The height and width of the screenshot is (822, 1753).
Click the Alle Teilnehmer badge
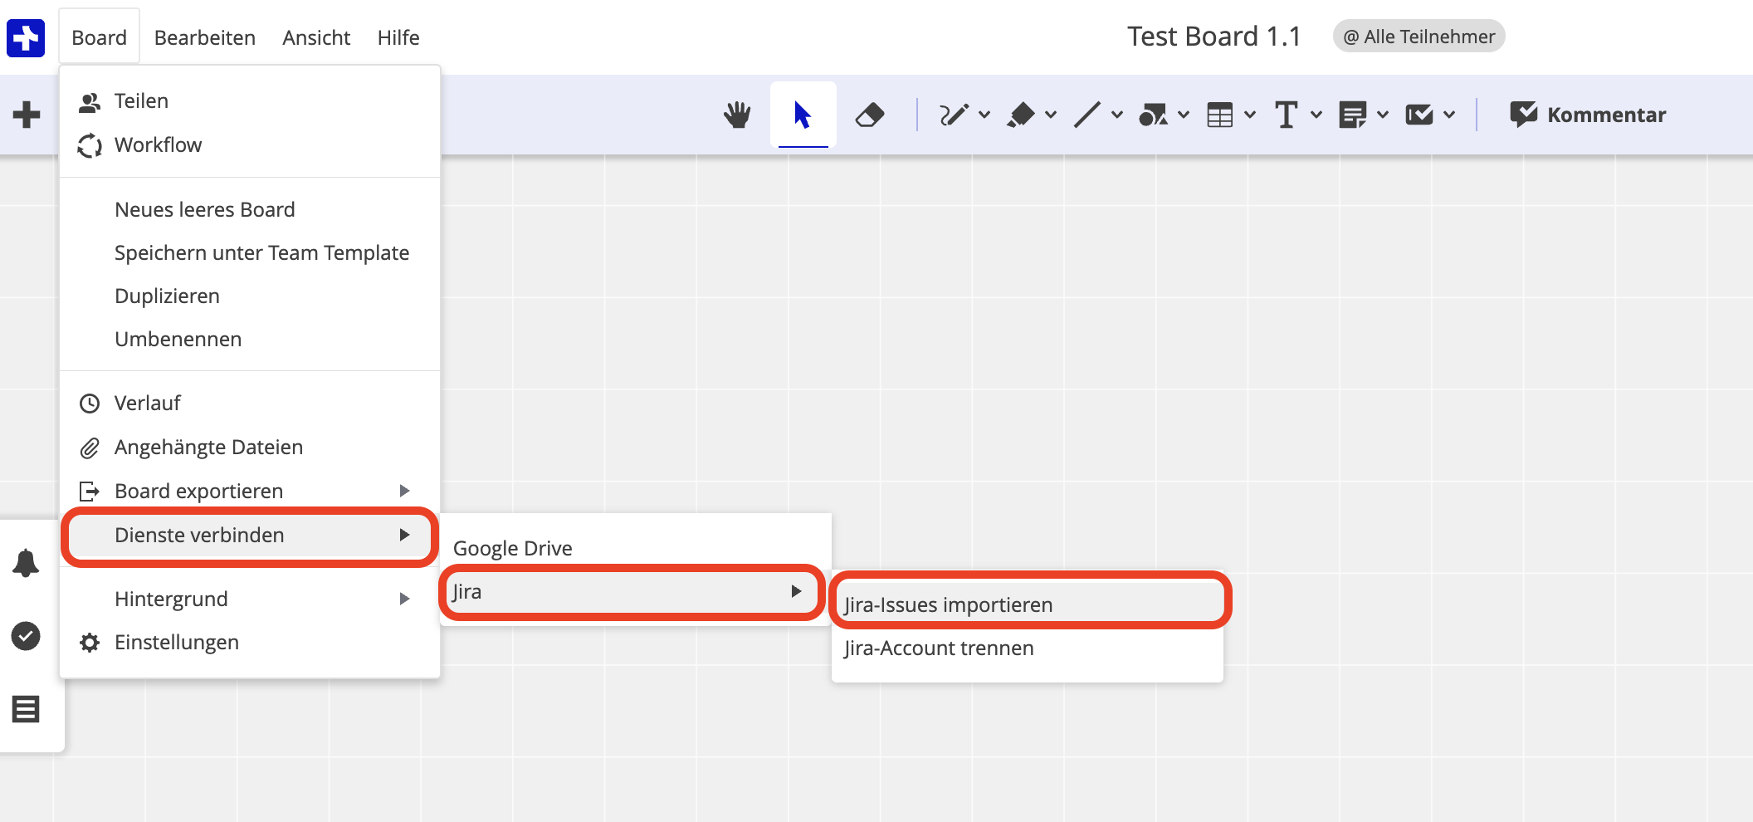click(x=1419, y=37)
